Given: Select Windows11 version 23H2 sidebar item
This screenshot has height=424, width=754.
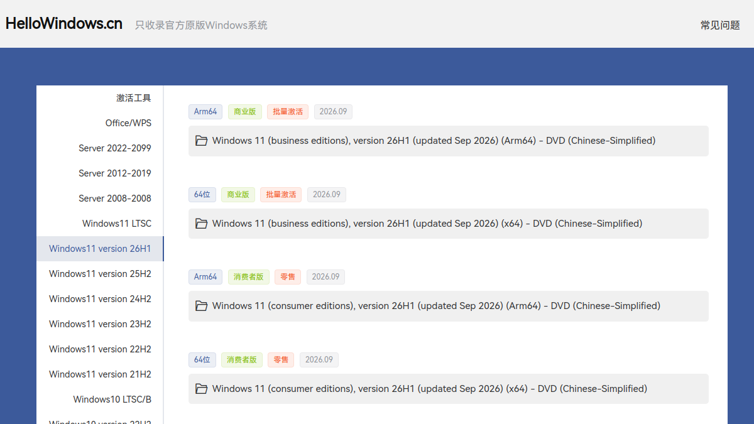Looking at the screenshot, I should point(100,324).
